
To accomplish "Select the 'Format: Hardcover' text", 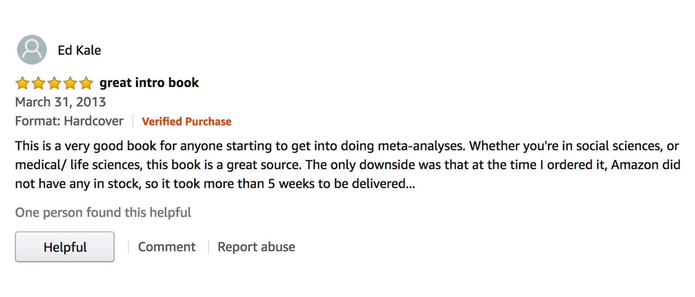I will point(69,121).
